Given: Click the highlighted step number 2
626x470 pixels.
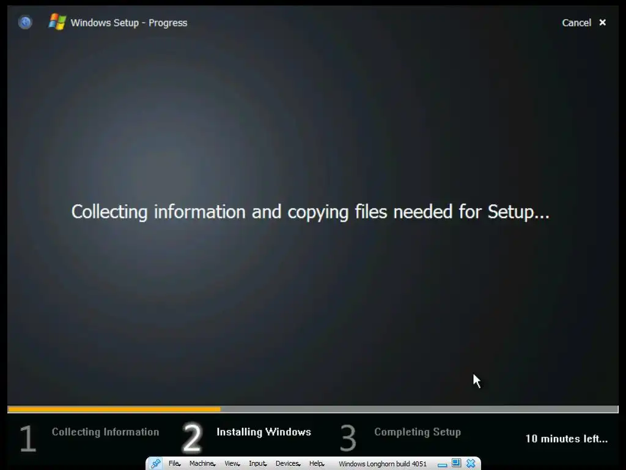Looking at the screenshot, I should pos(192,438).
